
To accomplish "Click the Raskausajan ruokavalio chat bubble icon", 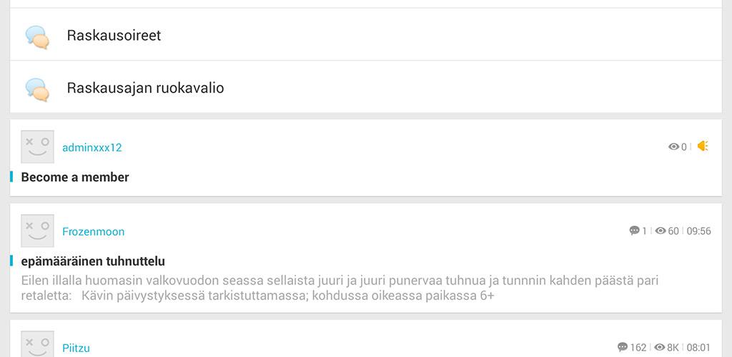I will 37,89.
